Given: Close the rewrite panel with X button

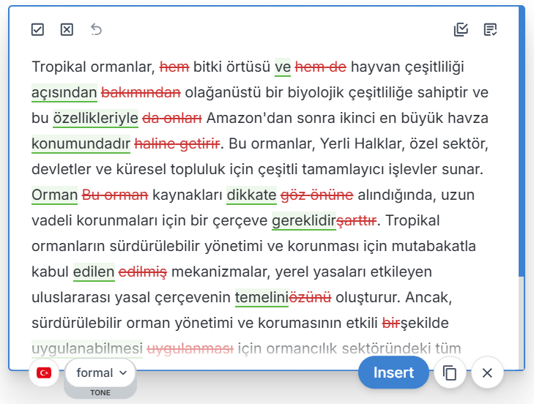Looking at the screenshot, I should [x=487, y=373].
